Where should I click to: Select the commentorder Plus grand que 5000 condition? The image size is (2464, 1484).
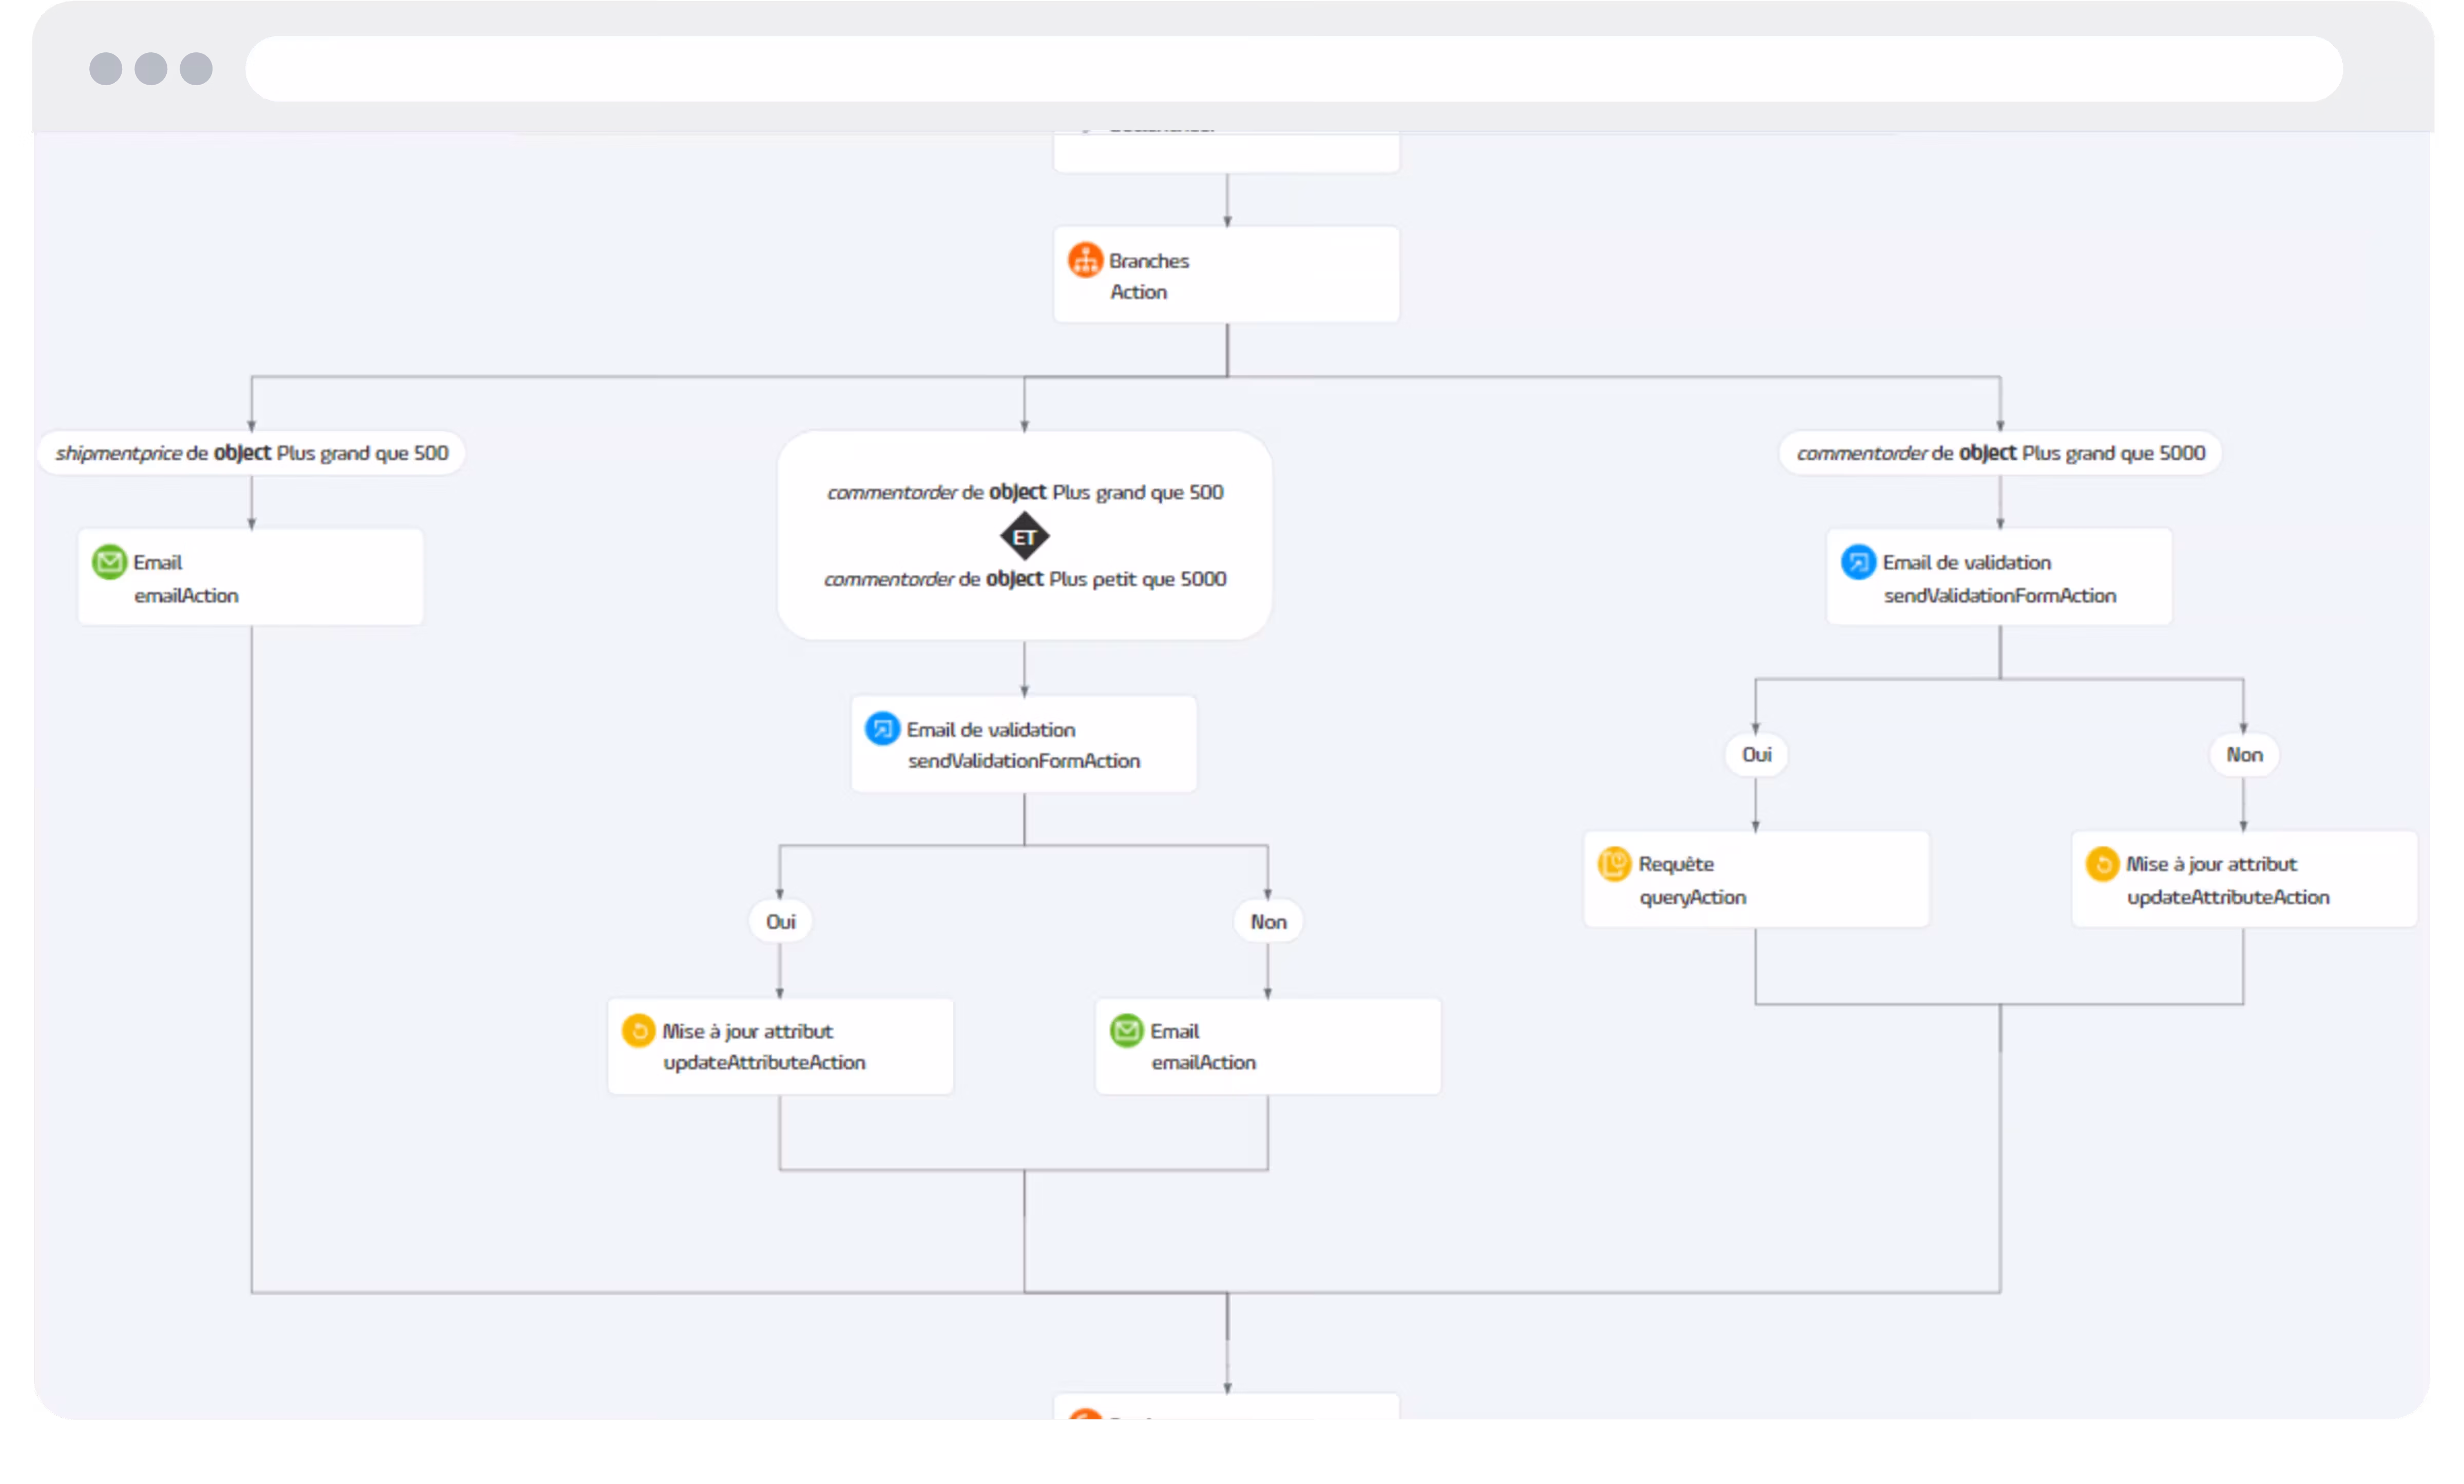[x=2000, y=453]
